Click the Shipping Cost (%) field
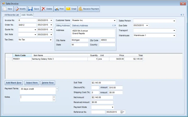The width and height of the screenshot is (188, 117). tap(95, 93)
